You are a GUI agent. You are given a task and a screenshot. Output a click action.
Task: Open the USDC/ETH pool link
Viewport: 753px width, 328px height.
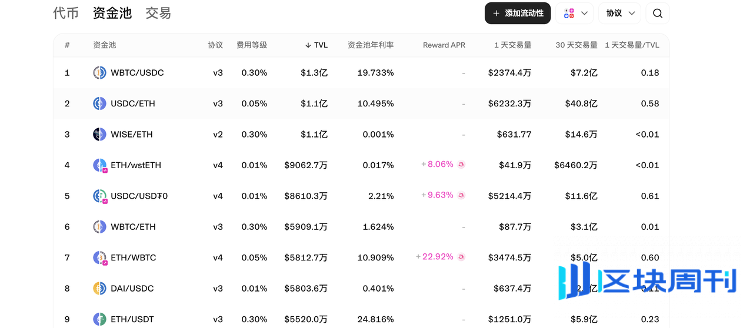pos(133,103)
